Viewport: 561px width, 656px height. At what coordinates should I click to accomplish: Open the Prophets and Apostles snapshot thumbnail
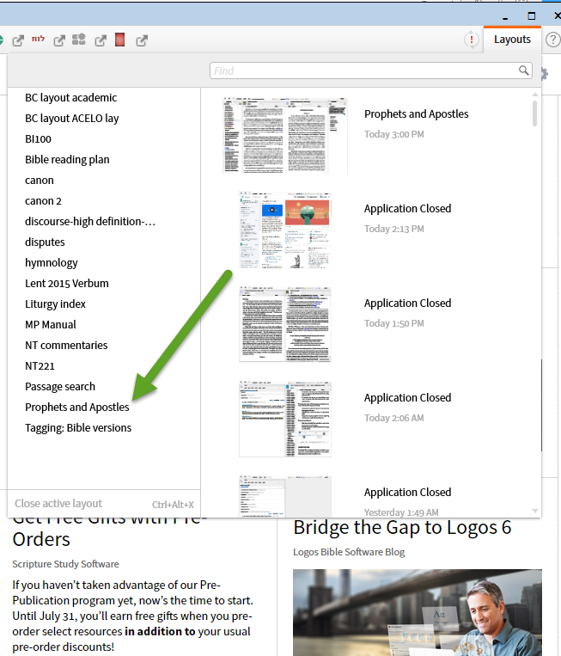(285, 135)
